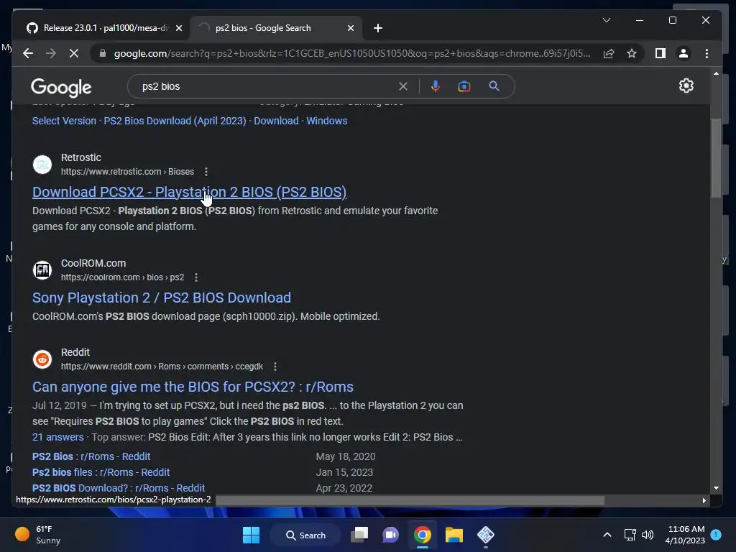
Task: Click the browser back arrow
Action: (x=28, y=53)
